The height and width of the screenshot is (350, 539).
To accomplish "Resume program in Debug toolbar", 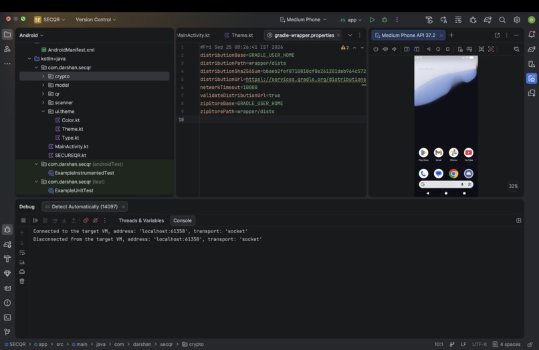I will (35, 220).
